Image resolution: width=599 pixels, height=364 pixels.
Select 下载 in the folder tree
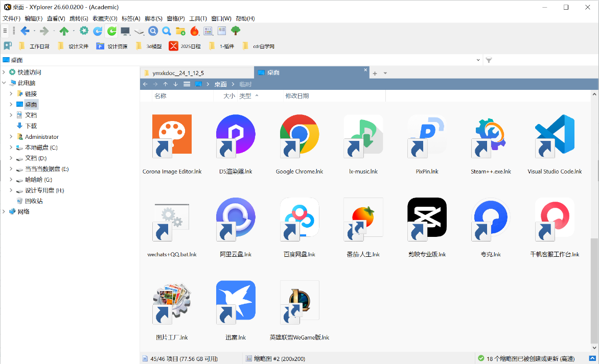coord(27,126)
